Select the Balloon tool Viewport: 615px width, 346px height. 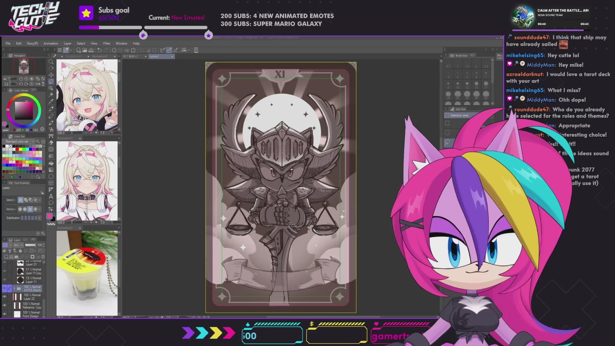pyautogui.click(x=51, y=203)
